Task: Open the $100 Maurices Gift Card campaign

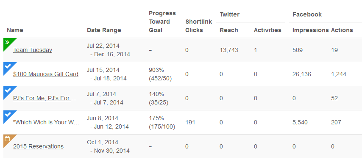Action: click(x=46, y=74)
